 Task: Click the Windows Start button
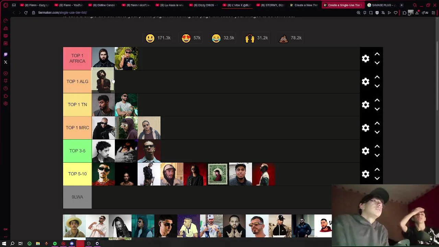(x=4, y=244)
